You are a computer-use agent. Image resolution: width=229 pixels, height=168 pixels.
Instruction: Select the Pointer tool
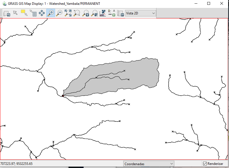point(15,13)
